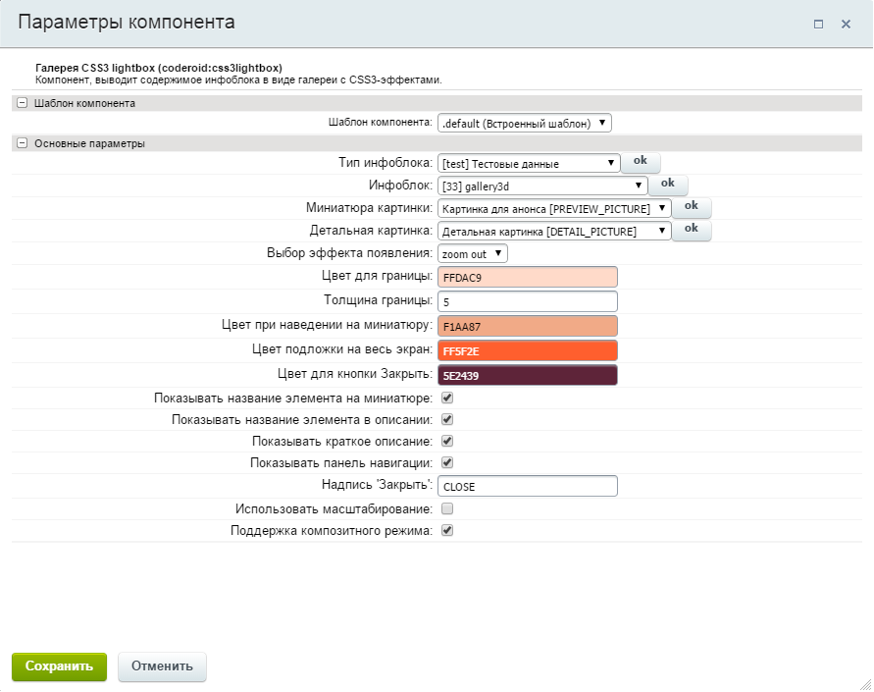This screenshot has width=874, height=692.
Task: Click the Цвет для кнопки Закрыть field
Action: tap(528, 375)
